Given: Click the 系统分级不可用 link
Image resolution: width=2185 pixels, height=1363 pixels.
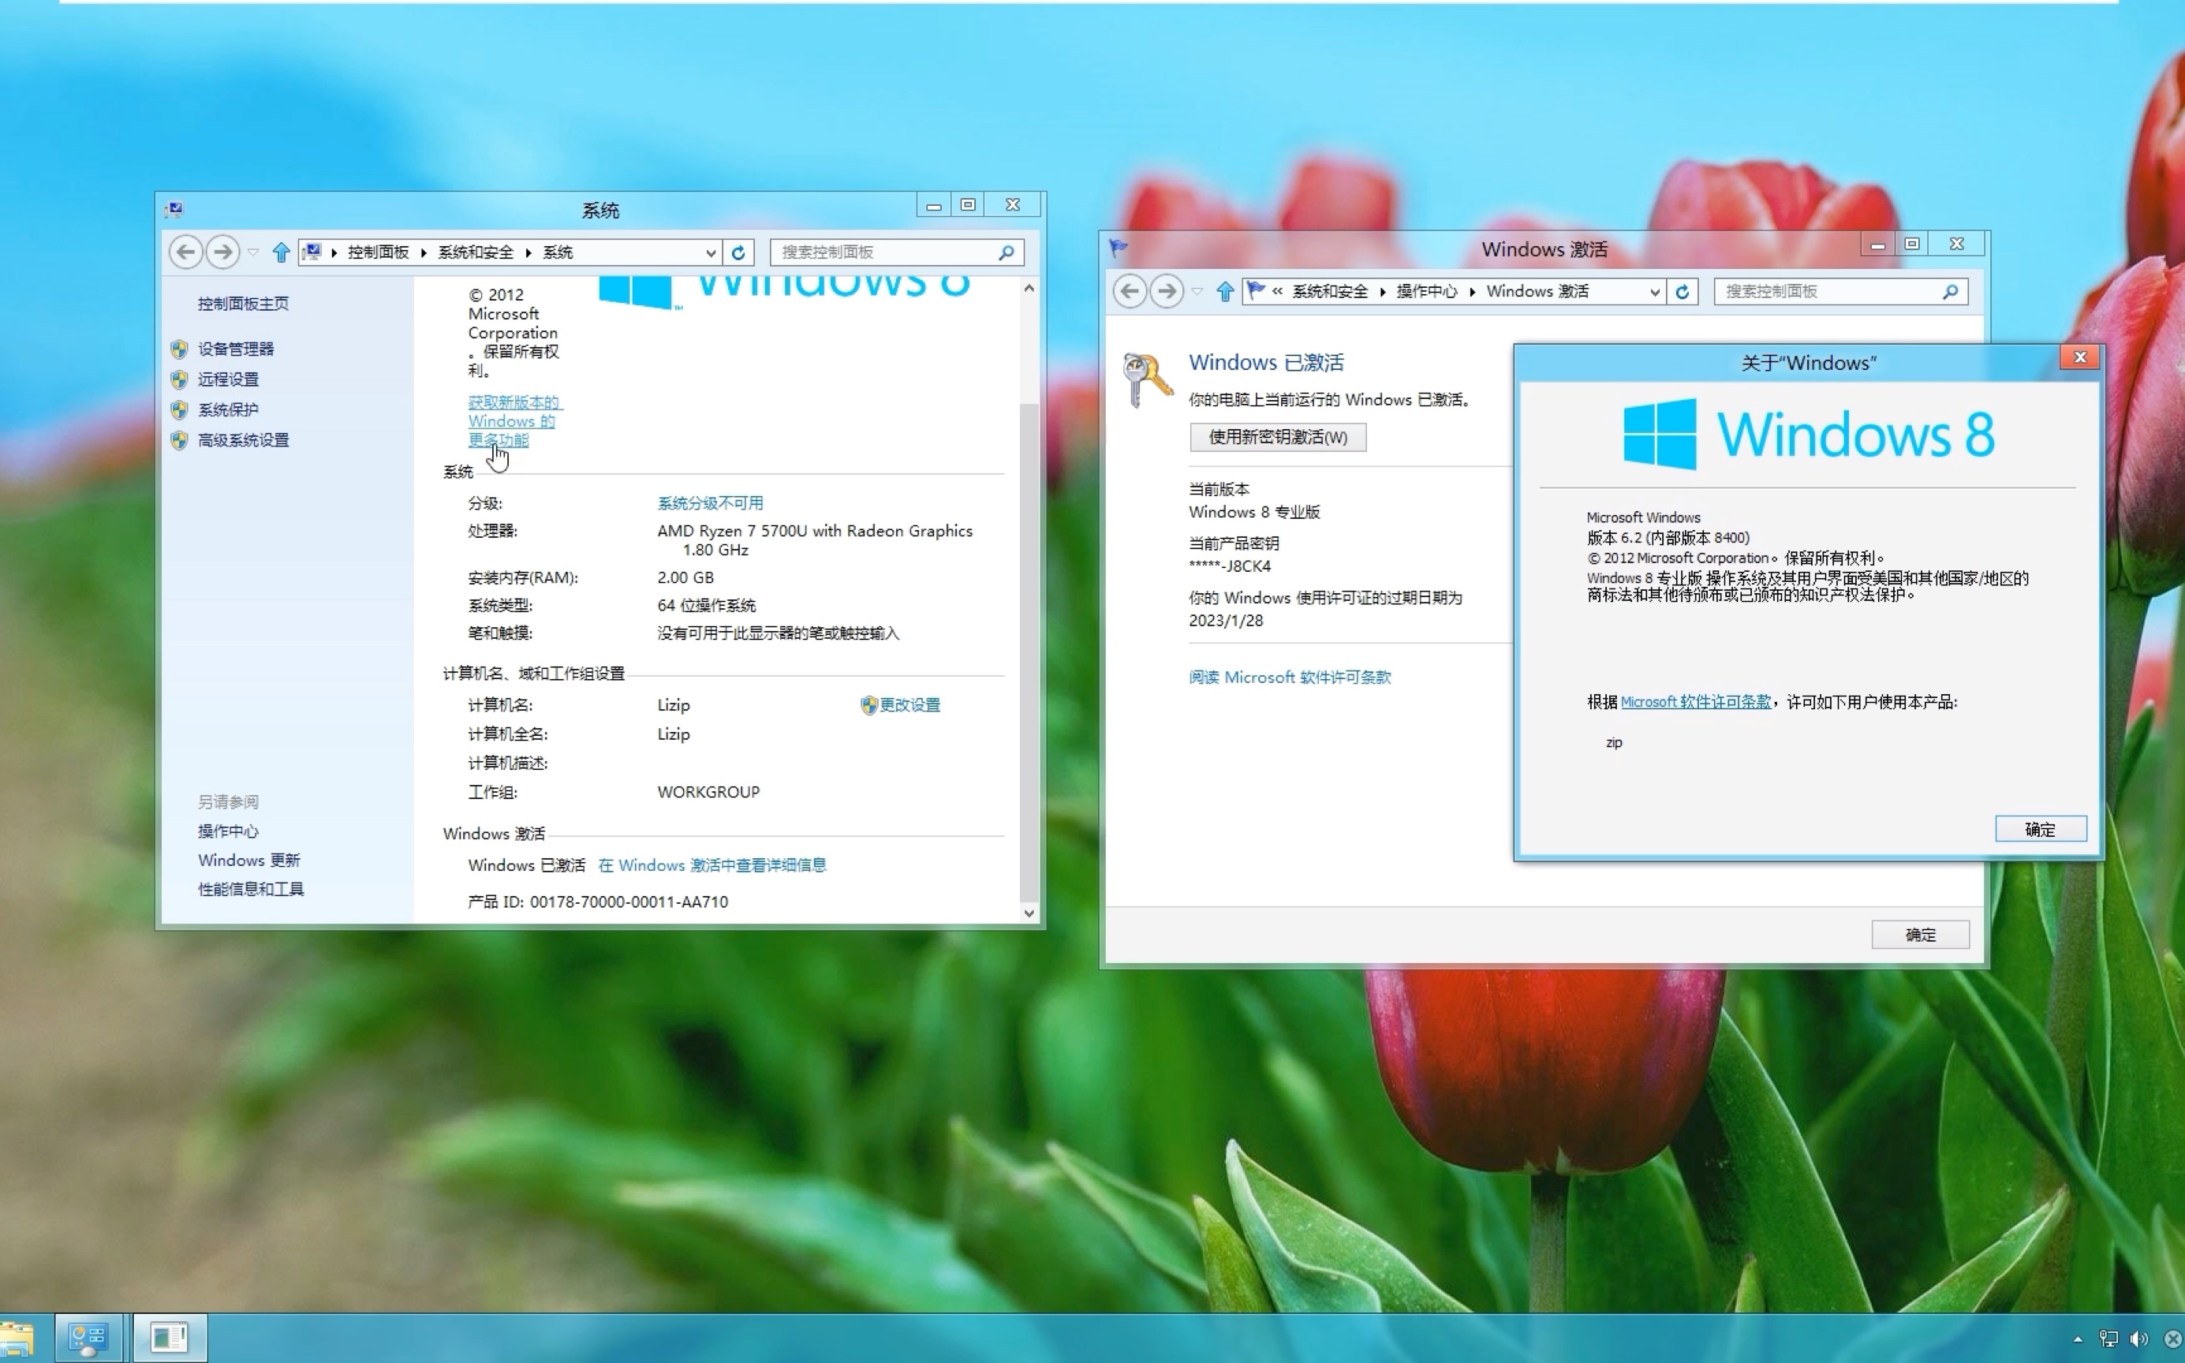Looking at the screenshot, I should click(x=710, y=503).
